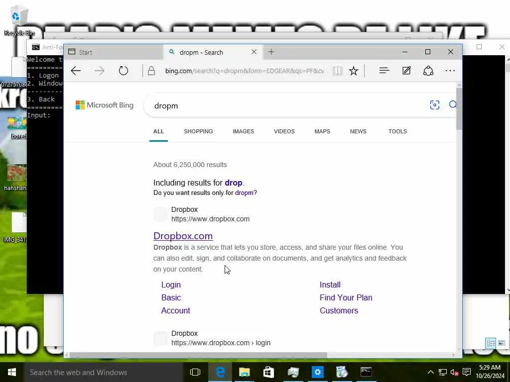Open the Customers sitelink

(x=339, y=310)
